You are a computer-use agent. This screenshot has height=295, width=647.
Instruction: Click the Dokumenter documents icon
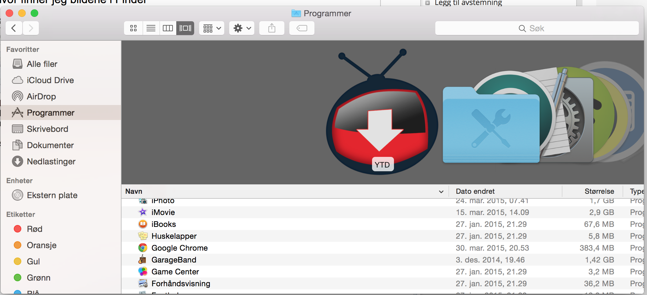(18, 145)
